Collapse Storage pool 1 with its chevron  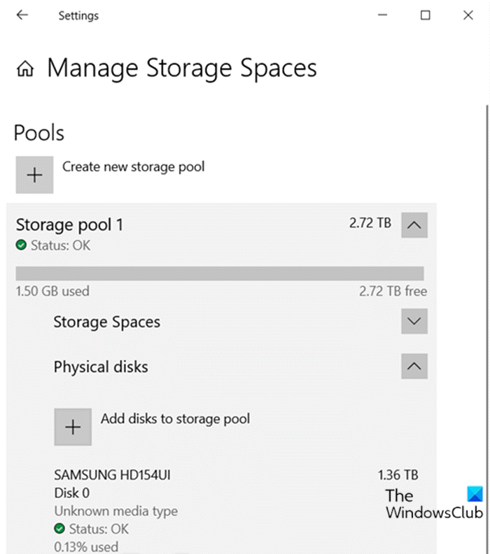414,225
